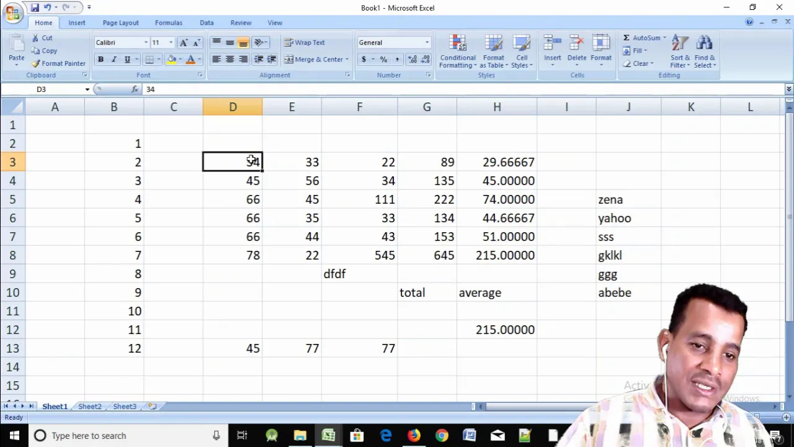Open the Calibri font name dropdown
The image size is (794, 447).
pos(146,42)
